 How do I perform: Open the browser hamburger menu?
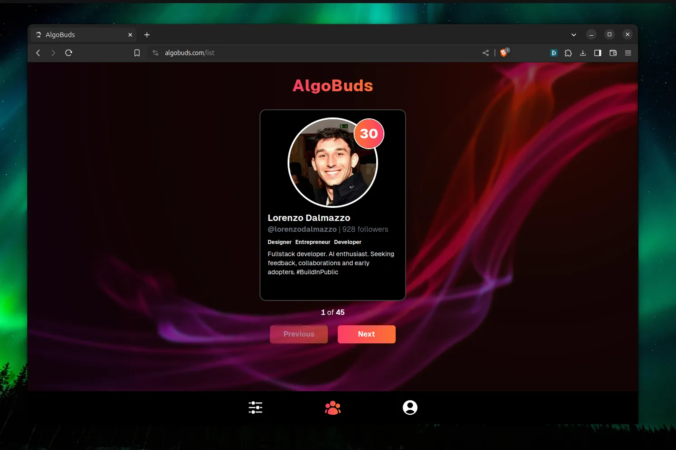click(x=628, y=53)
